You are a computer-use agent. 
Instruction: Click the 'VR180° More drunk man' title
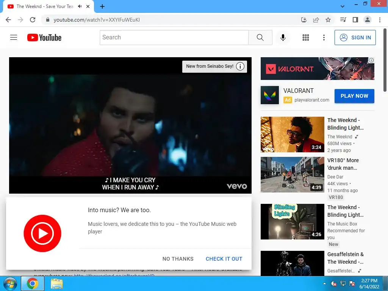343,164
